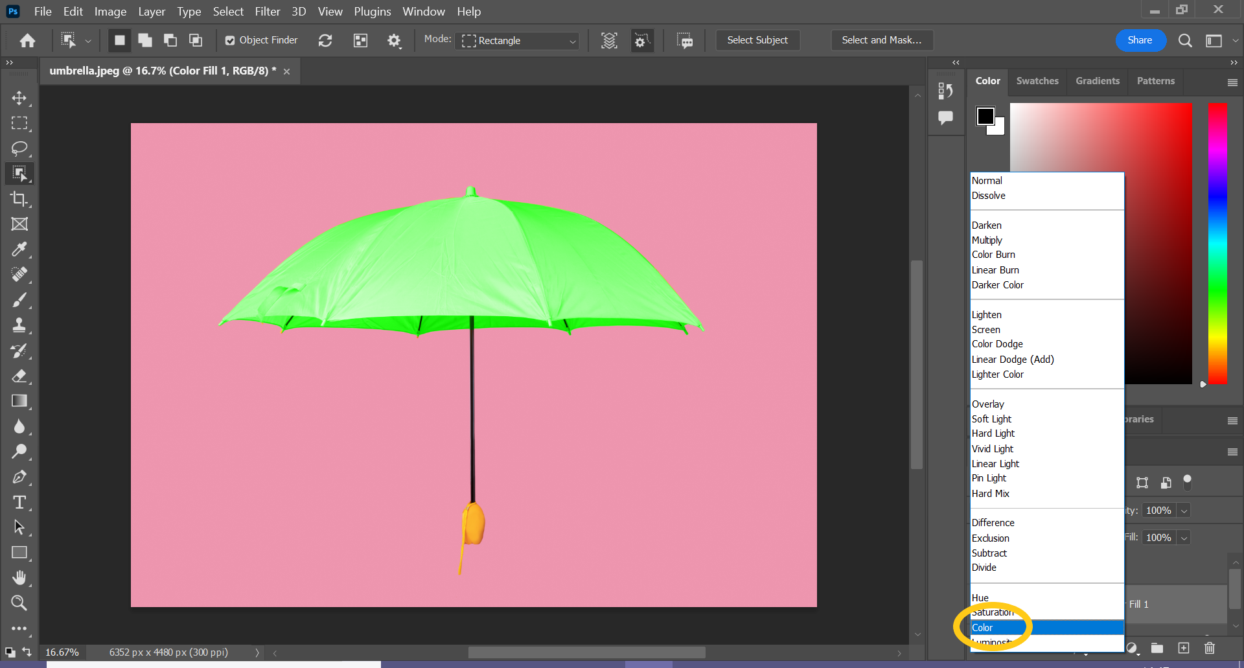The image size is (1244, 668).
Task: Select the Brush tool
Action: tap(19, 300)
